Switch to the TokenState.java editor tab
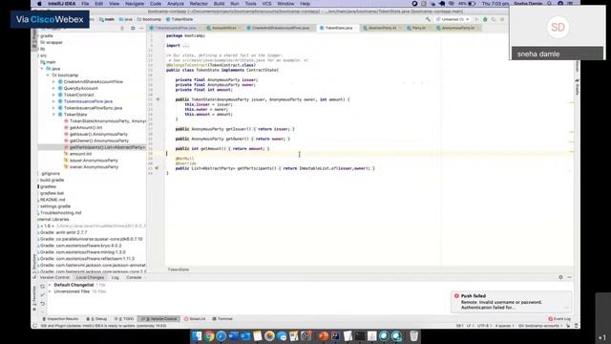The width and height of the screenshot is (611, 344). tap(338, 28)
